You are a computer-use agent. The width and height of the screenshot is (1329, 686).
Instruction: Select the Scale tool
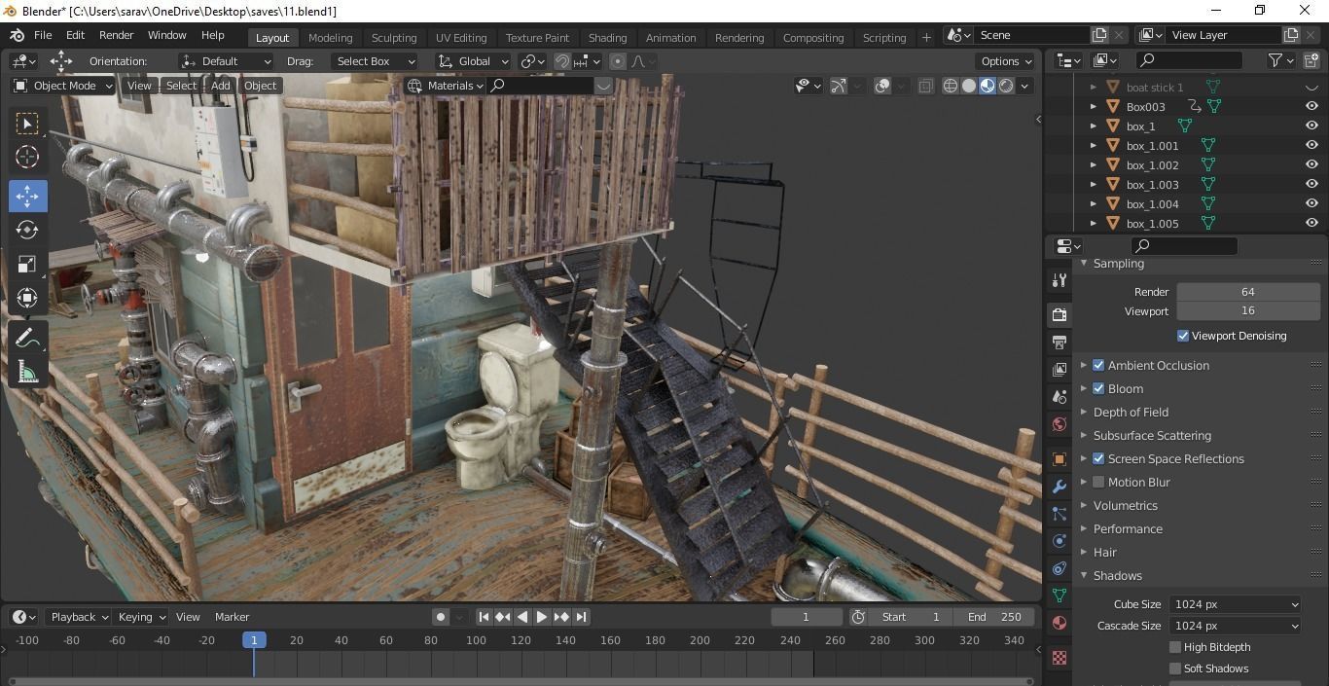tap(27, 265)
